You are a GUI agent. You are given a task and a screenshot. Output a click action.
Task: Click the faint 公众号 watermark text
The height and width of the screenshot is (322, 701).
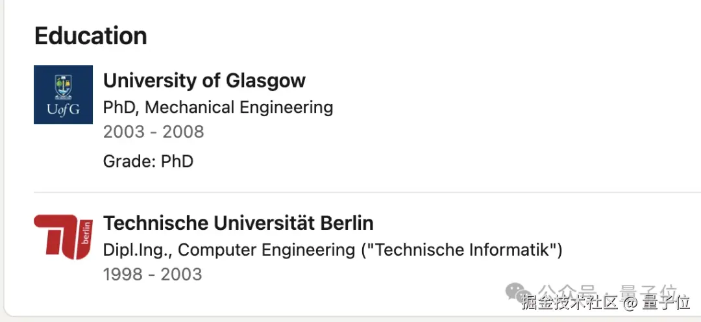click(x=567, y=291)
